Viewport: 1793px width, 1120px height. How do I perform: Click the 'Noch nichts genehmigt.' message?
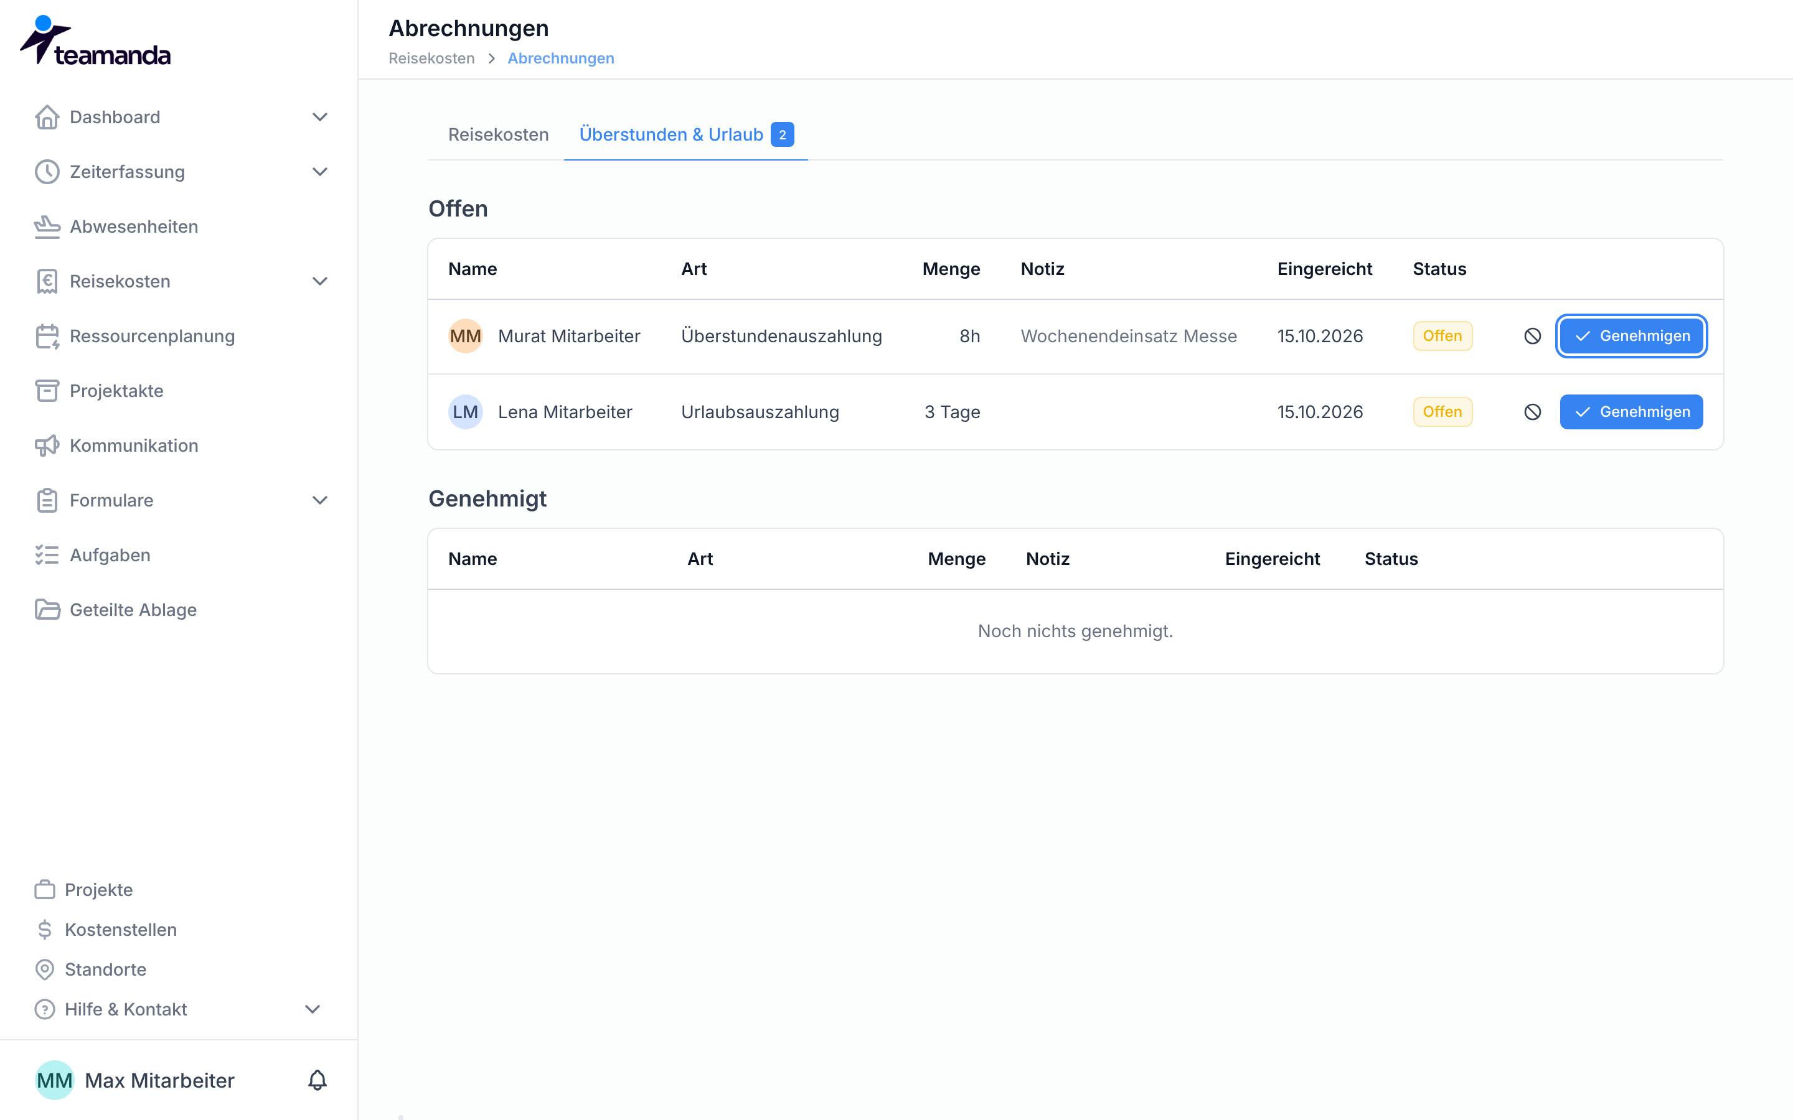(1075, 631)
